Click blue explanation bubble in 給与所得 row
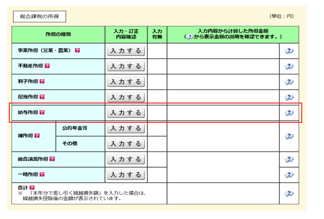Image resolution: width=324 pixels, height=219 pixels. click(289, 113)
